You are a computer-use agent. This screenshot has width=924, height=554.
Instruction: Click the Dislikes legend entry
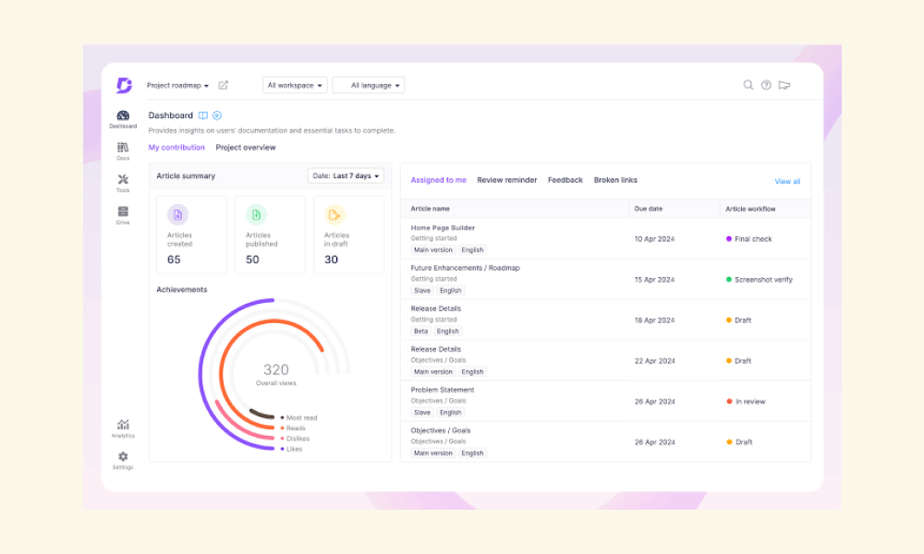(295, 439)
